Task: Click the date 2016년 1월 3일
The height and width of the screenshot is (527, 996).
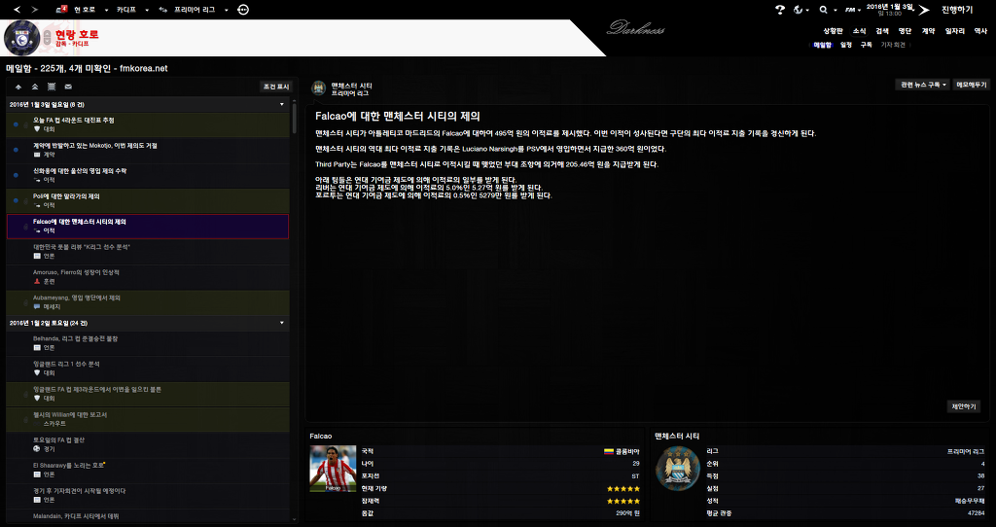Action: (889, 7)
